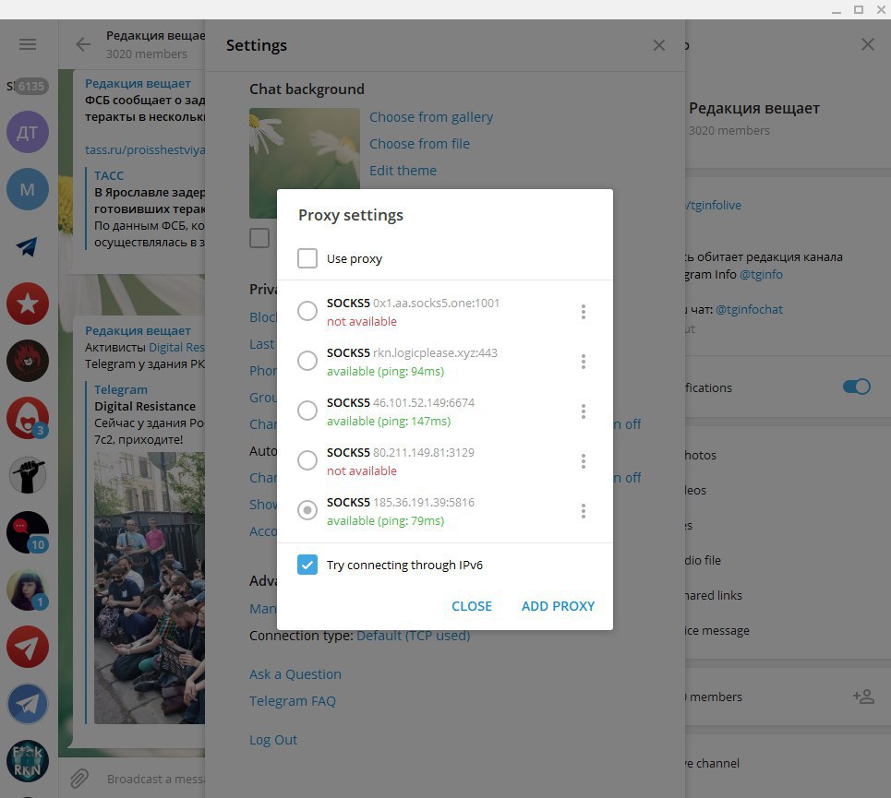Maximize the Telegram window
Screen dimensions: 891x798
click(859, 9)
